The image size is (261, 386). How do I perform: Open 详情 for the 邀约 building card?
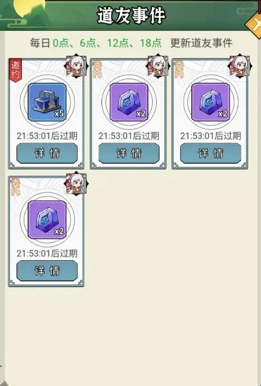pyautogui.click(x=47, y=153)
